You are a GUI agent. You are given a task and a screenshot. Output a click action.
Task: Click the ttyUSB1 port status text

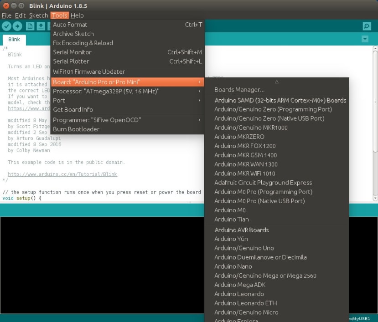coord(360,318)
